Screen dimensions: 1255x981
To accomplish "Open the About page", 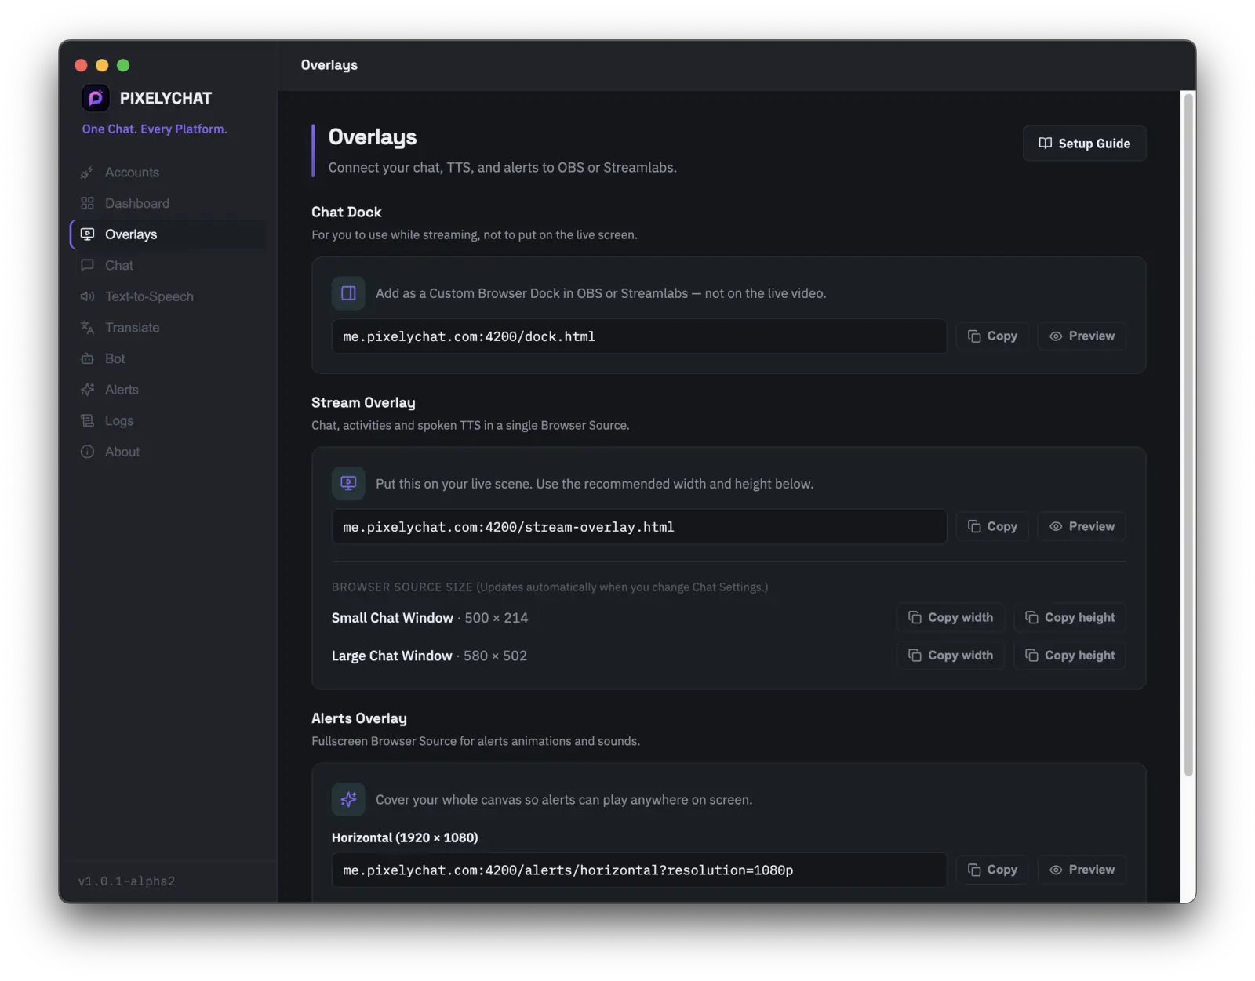I will [x=169, y=452].
